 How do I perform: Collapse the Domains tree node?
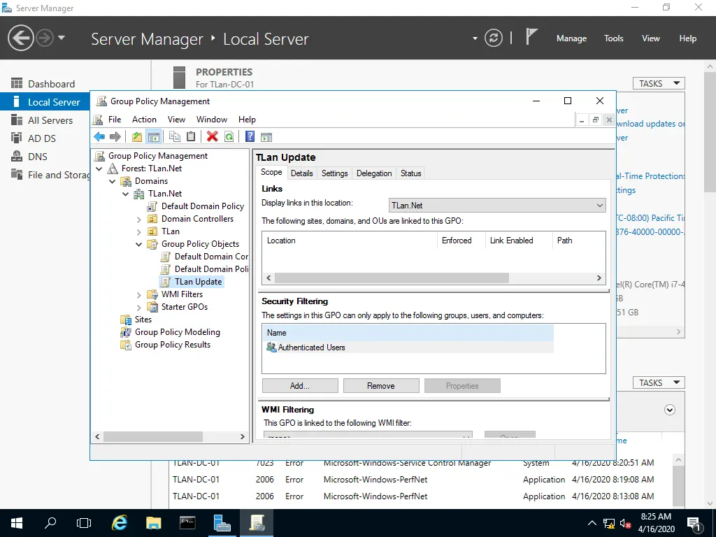tap(113, 181)
